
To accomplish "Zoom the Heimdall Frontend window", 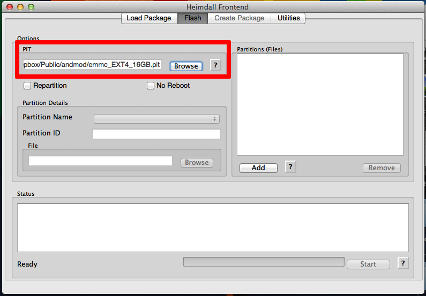I will pyautogui.click(x=31, y=7).
